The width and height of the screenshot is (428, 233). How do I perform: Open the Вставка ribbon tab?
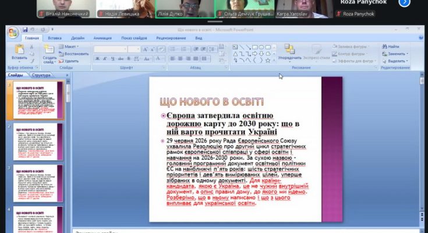[x=55, y=38]
